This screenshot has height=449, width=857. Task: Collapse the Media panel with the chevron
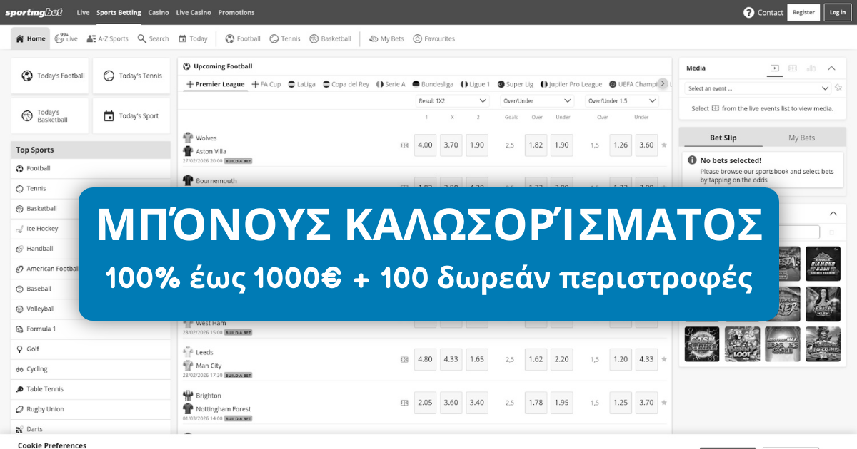pyautogui.click(x=831, y=68)
